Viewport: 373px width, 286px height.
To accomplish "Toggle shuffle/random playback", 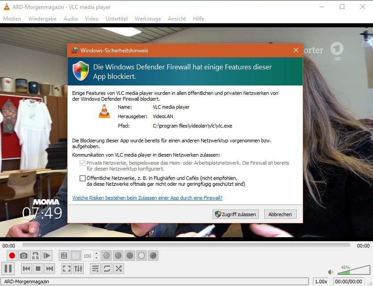I will (x=119, y=269).
